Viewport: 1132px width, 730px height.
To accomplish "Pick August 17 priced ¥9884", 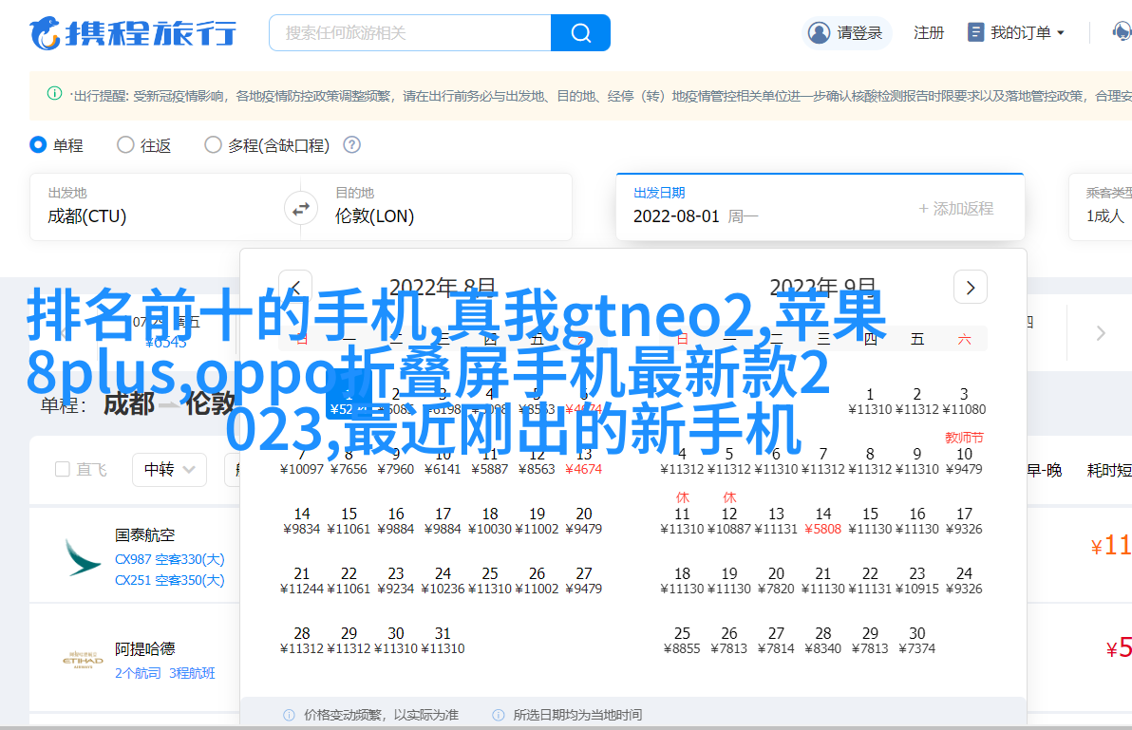I will 443,521.
